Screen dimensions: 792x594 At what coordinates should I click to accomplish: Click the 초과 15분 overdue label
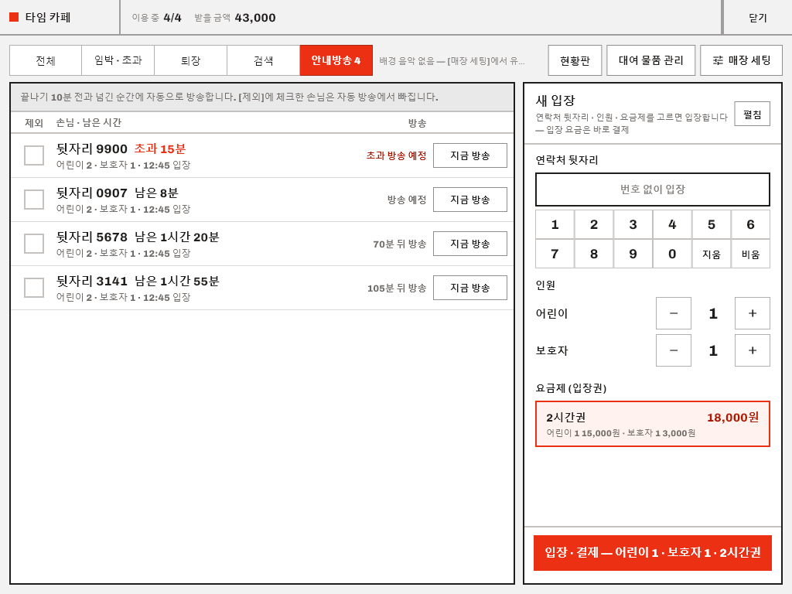tap(160, 149)
